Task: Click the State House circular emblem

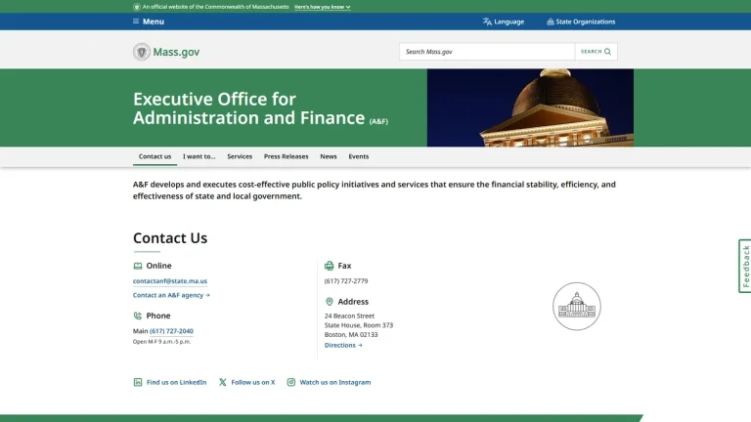Action: tap(577, 306)
